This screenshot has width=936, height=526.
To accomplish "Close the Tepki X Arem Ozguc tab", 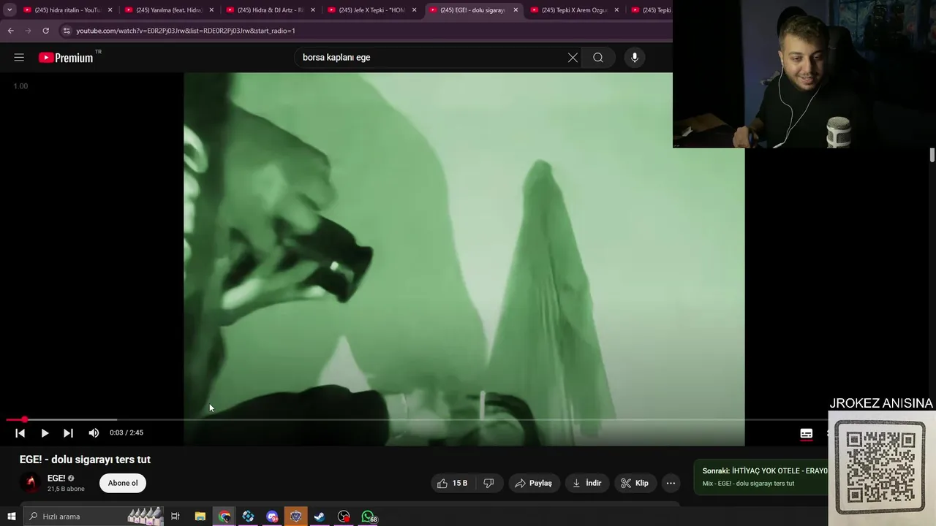I will click(x=617, y=10).
